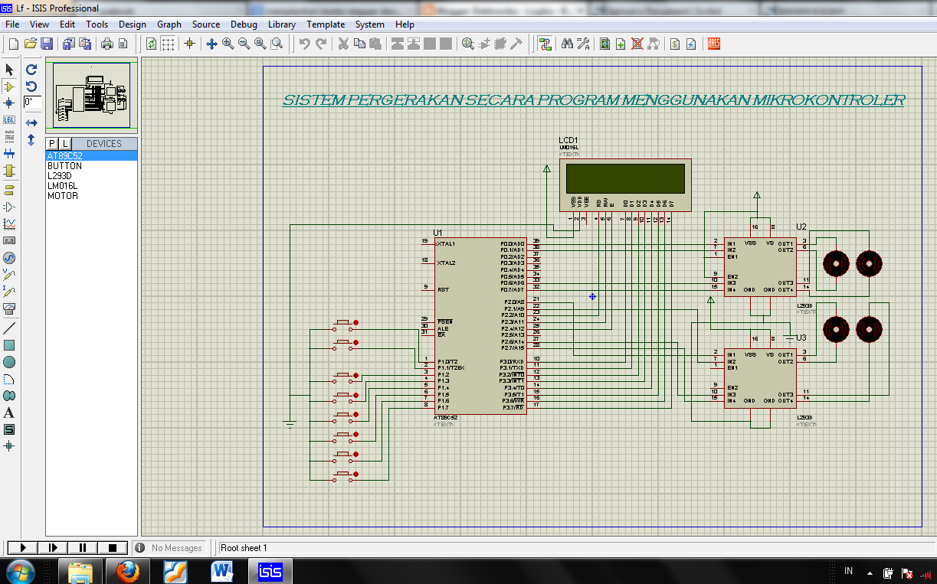Click the Rotate Clockwise icon

31,69
